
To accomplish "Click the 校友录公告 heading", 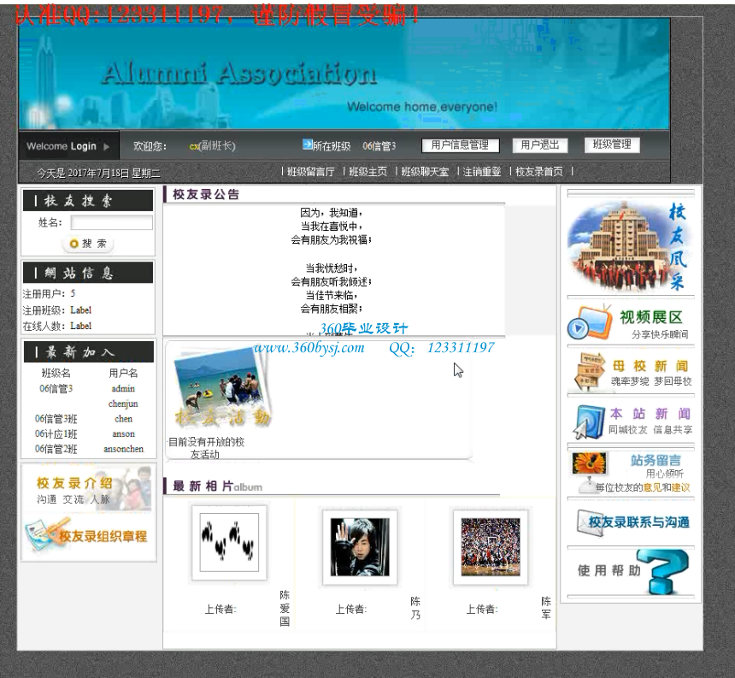I will [x=206, y=194].
